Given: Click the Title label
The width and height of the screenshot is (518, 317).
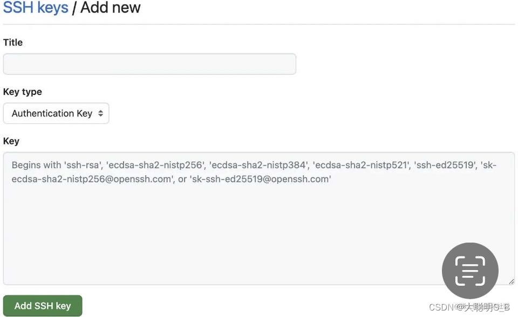Looking at the screenshot, I should tap(12, 43).
